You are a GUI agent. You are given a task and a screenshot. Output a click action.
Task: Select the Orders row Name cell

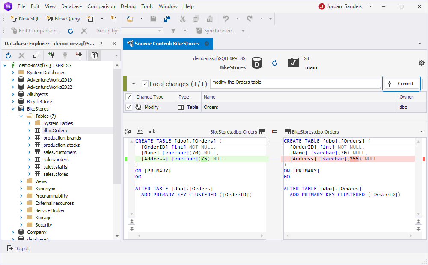click(x=299, y=107)
